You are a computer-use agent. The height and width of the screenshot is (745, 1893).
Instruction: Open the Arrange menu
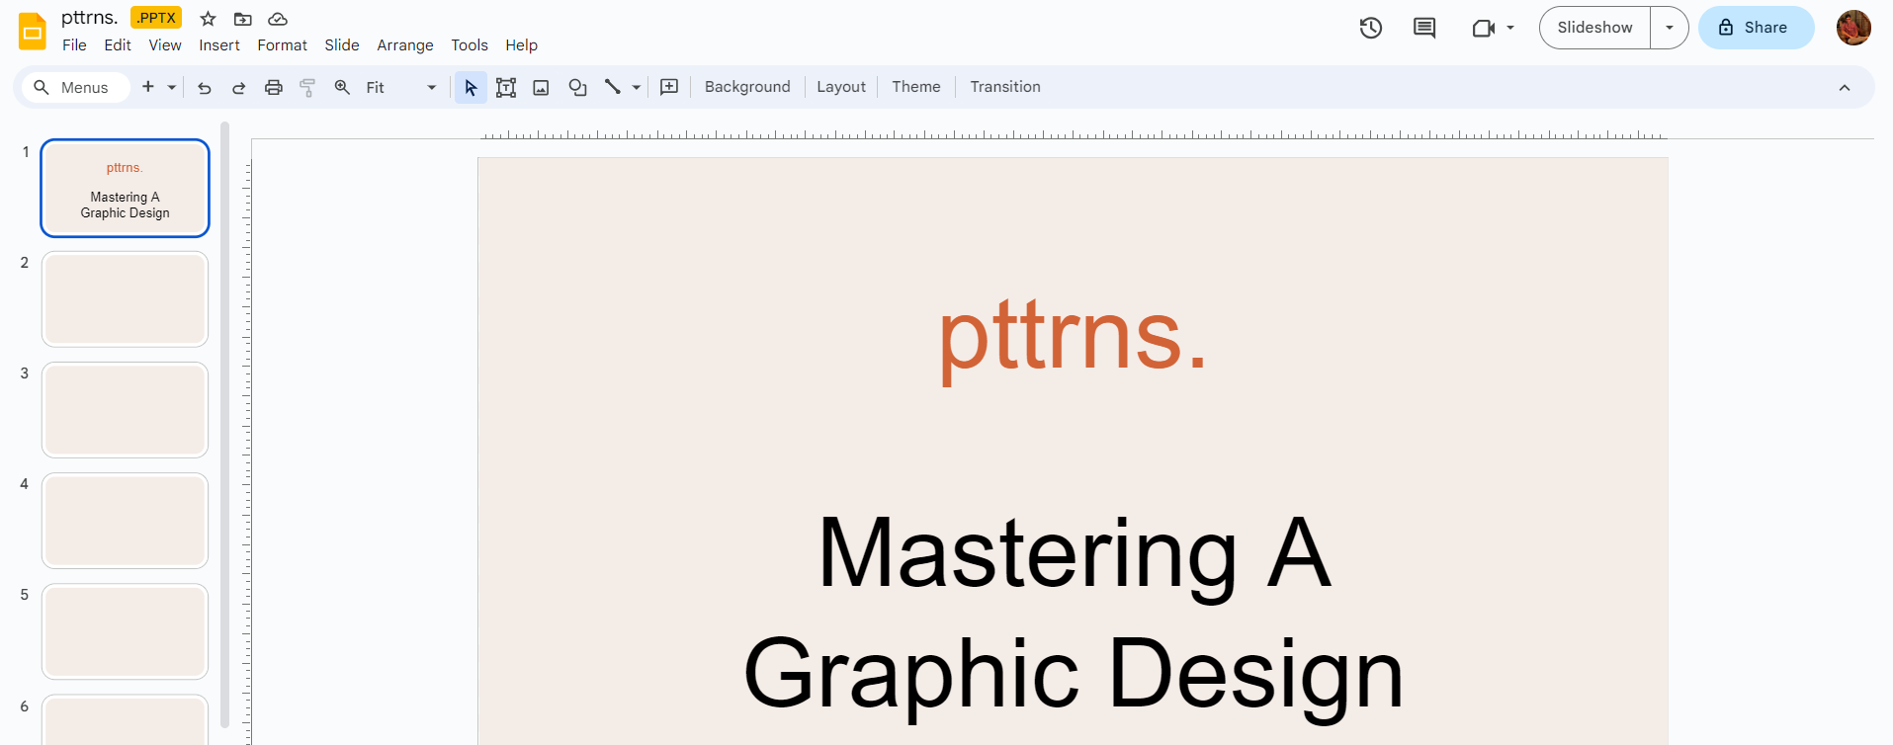click(x=405, y=45)
